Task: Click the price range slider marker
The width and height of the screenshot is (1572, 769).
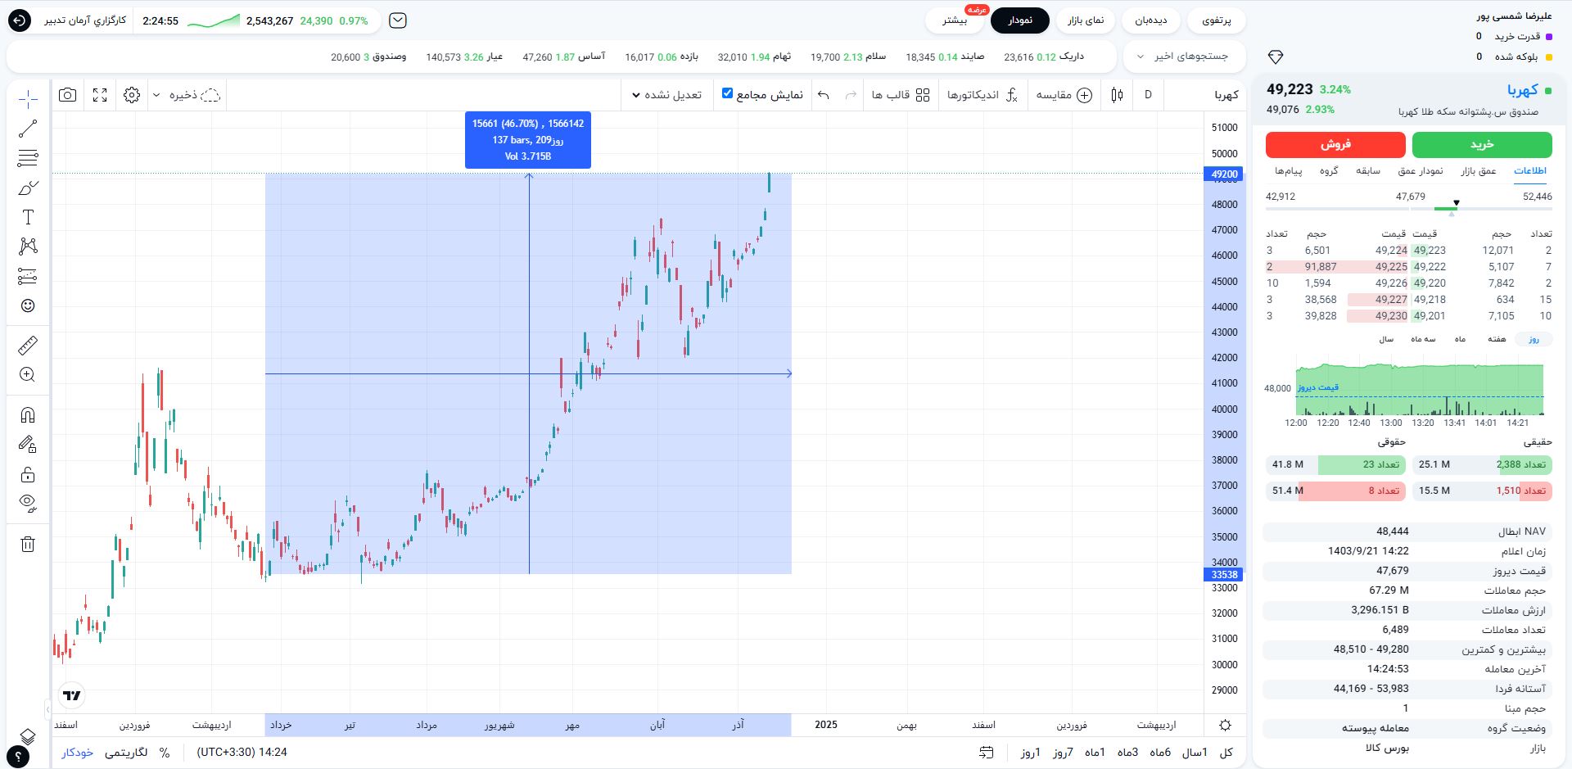Action: [1456, 202]
